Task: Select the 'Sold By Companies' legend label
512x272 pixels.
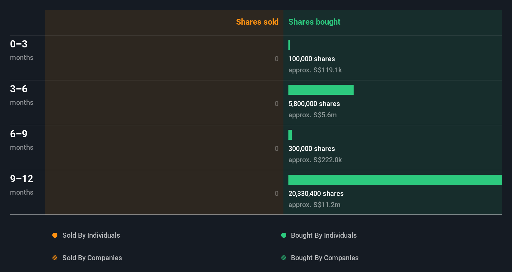Action: [x=92, y=258]
